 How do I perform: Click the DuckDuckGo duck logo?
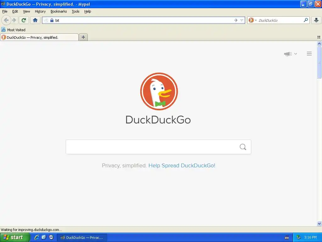[x=159, y=91]
